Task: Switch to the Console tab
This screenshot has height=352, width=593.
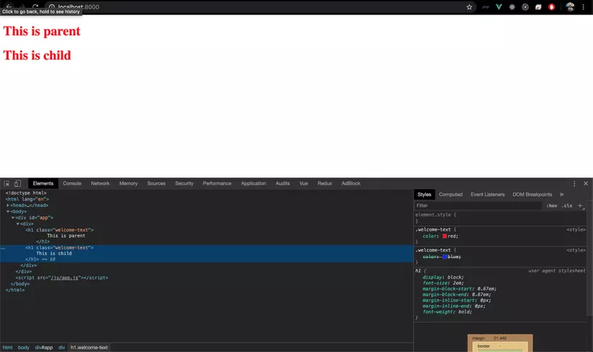Action: click(72, 183)
